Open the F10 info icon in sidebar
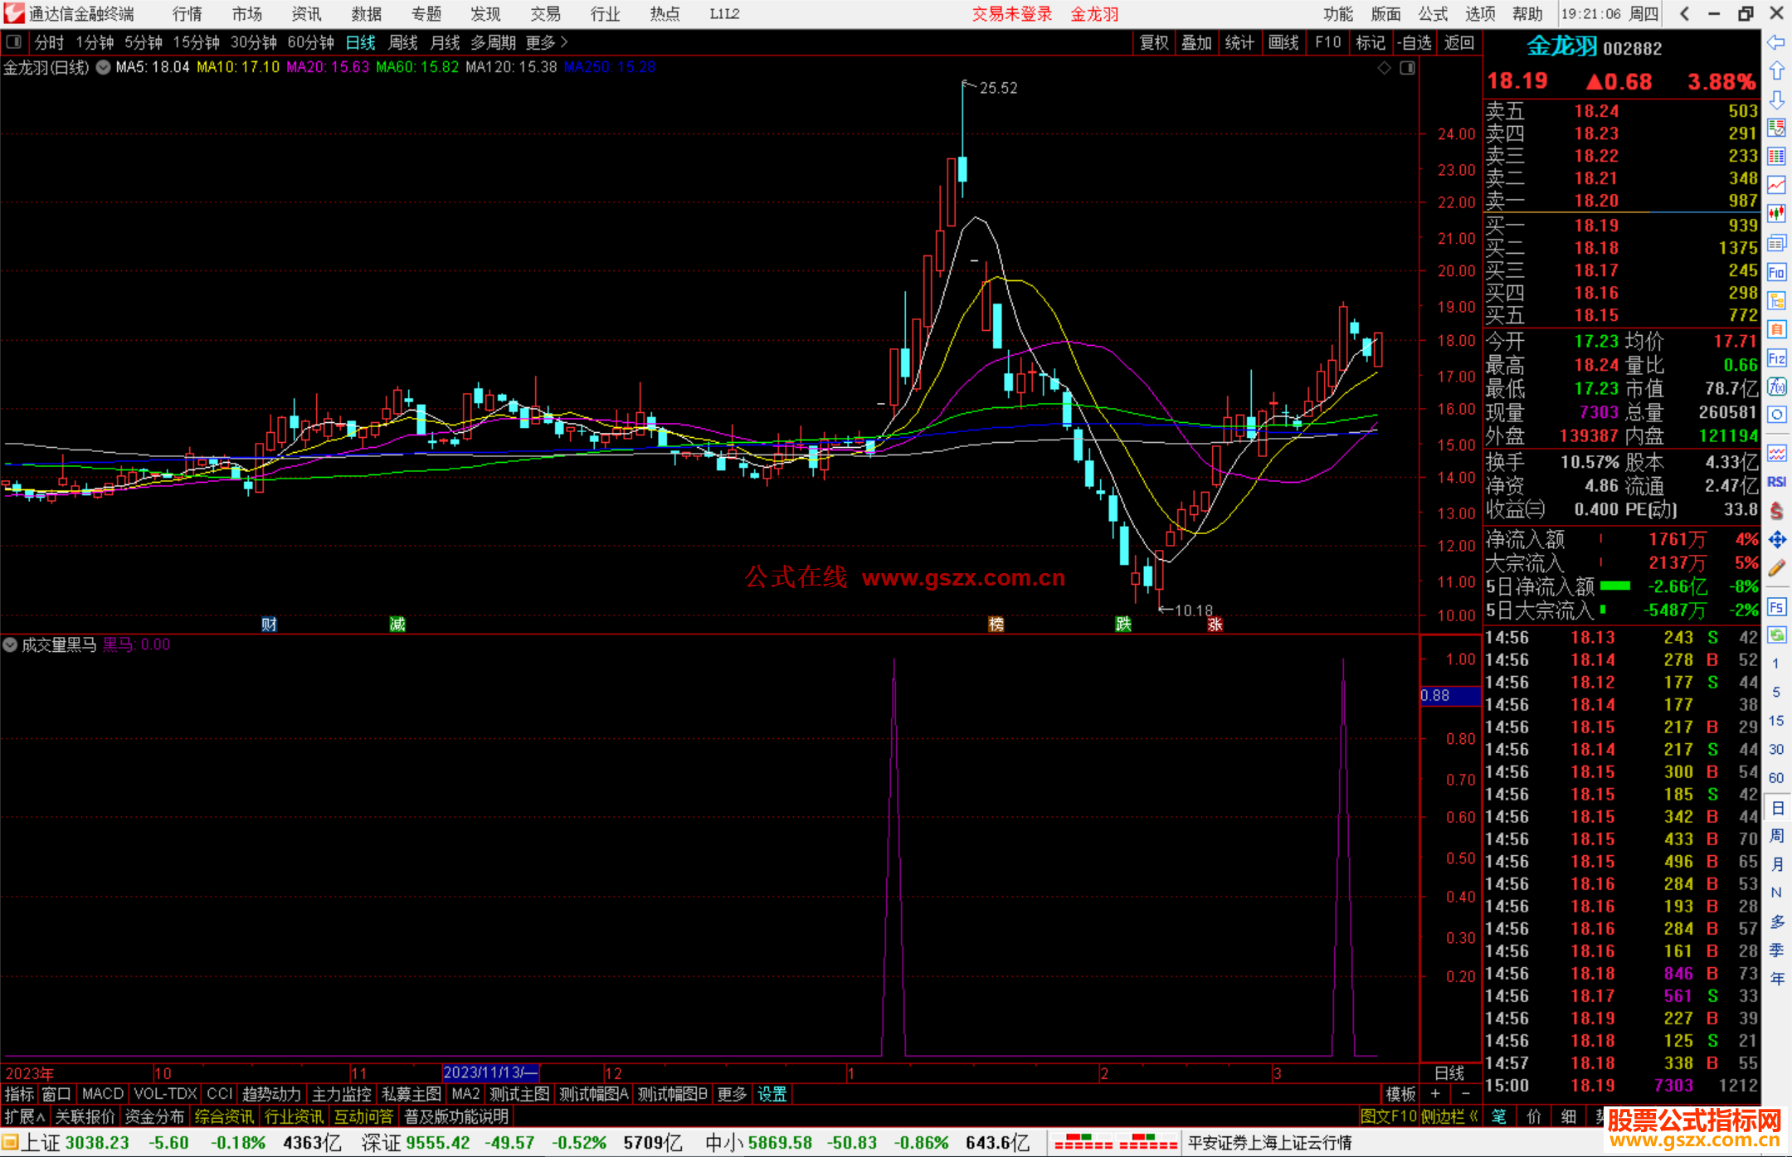Viewport: 1792px width, 1157px height. 1776,272
